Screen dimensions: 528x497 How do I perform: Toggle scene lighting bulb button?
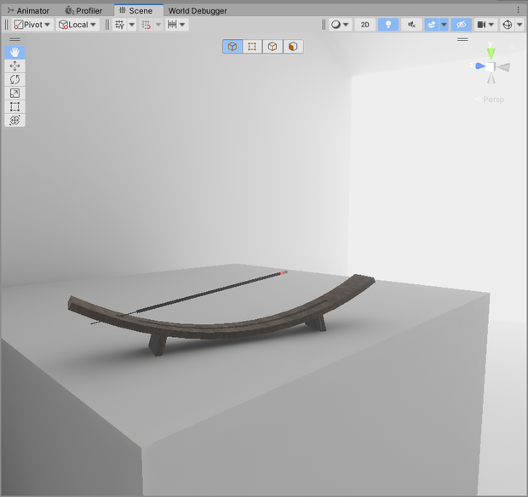pos(388,25)
